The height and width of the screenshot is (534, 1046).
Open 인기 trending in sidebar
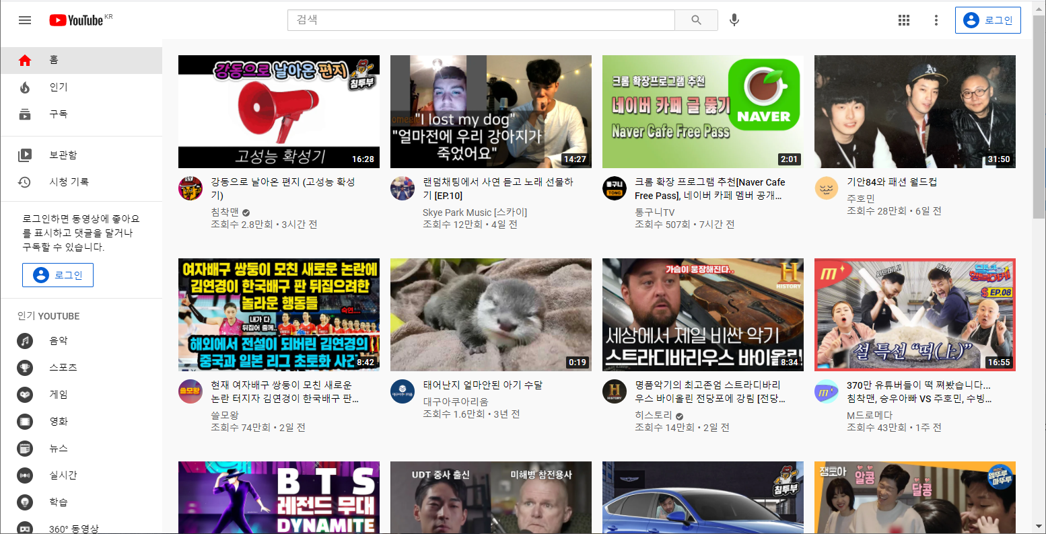coord(81,87)
